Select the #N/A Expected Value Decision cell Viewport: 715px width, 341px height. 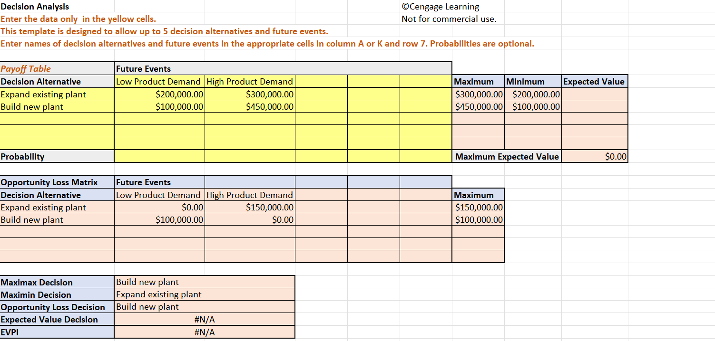tap(204, 319)
